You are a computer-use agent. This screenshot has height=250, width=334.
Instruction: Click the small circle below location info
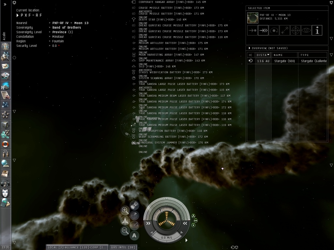point(14,58)
